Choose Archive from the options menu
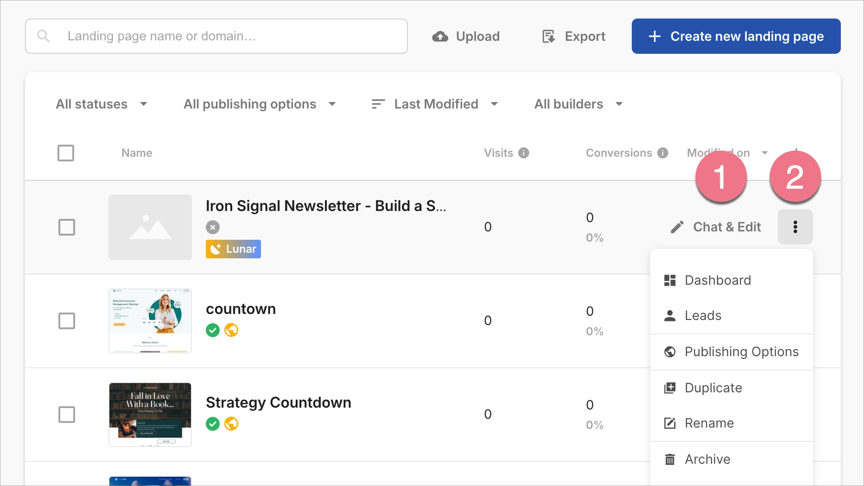864x486 pixels. point(731,459)
